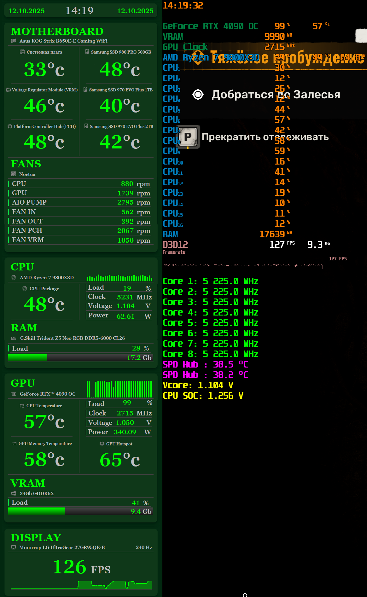
Task: Click the Добраться до Залесья objective text
Action: click(x=276, y=95)
